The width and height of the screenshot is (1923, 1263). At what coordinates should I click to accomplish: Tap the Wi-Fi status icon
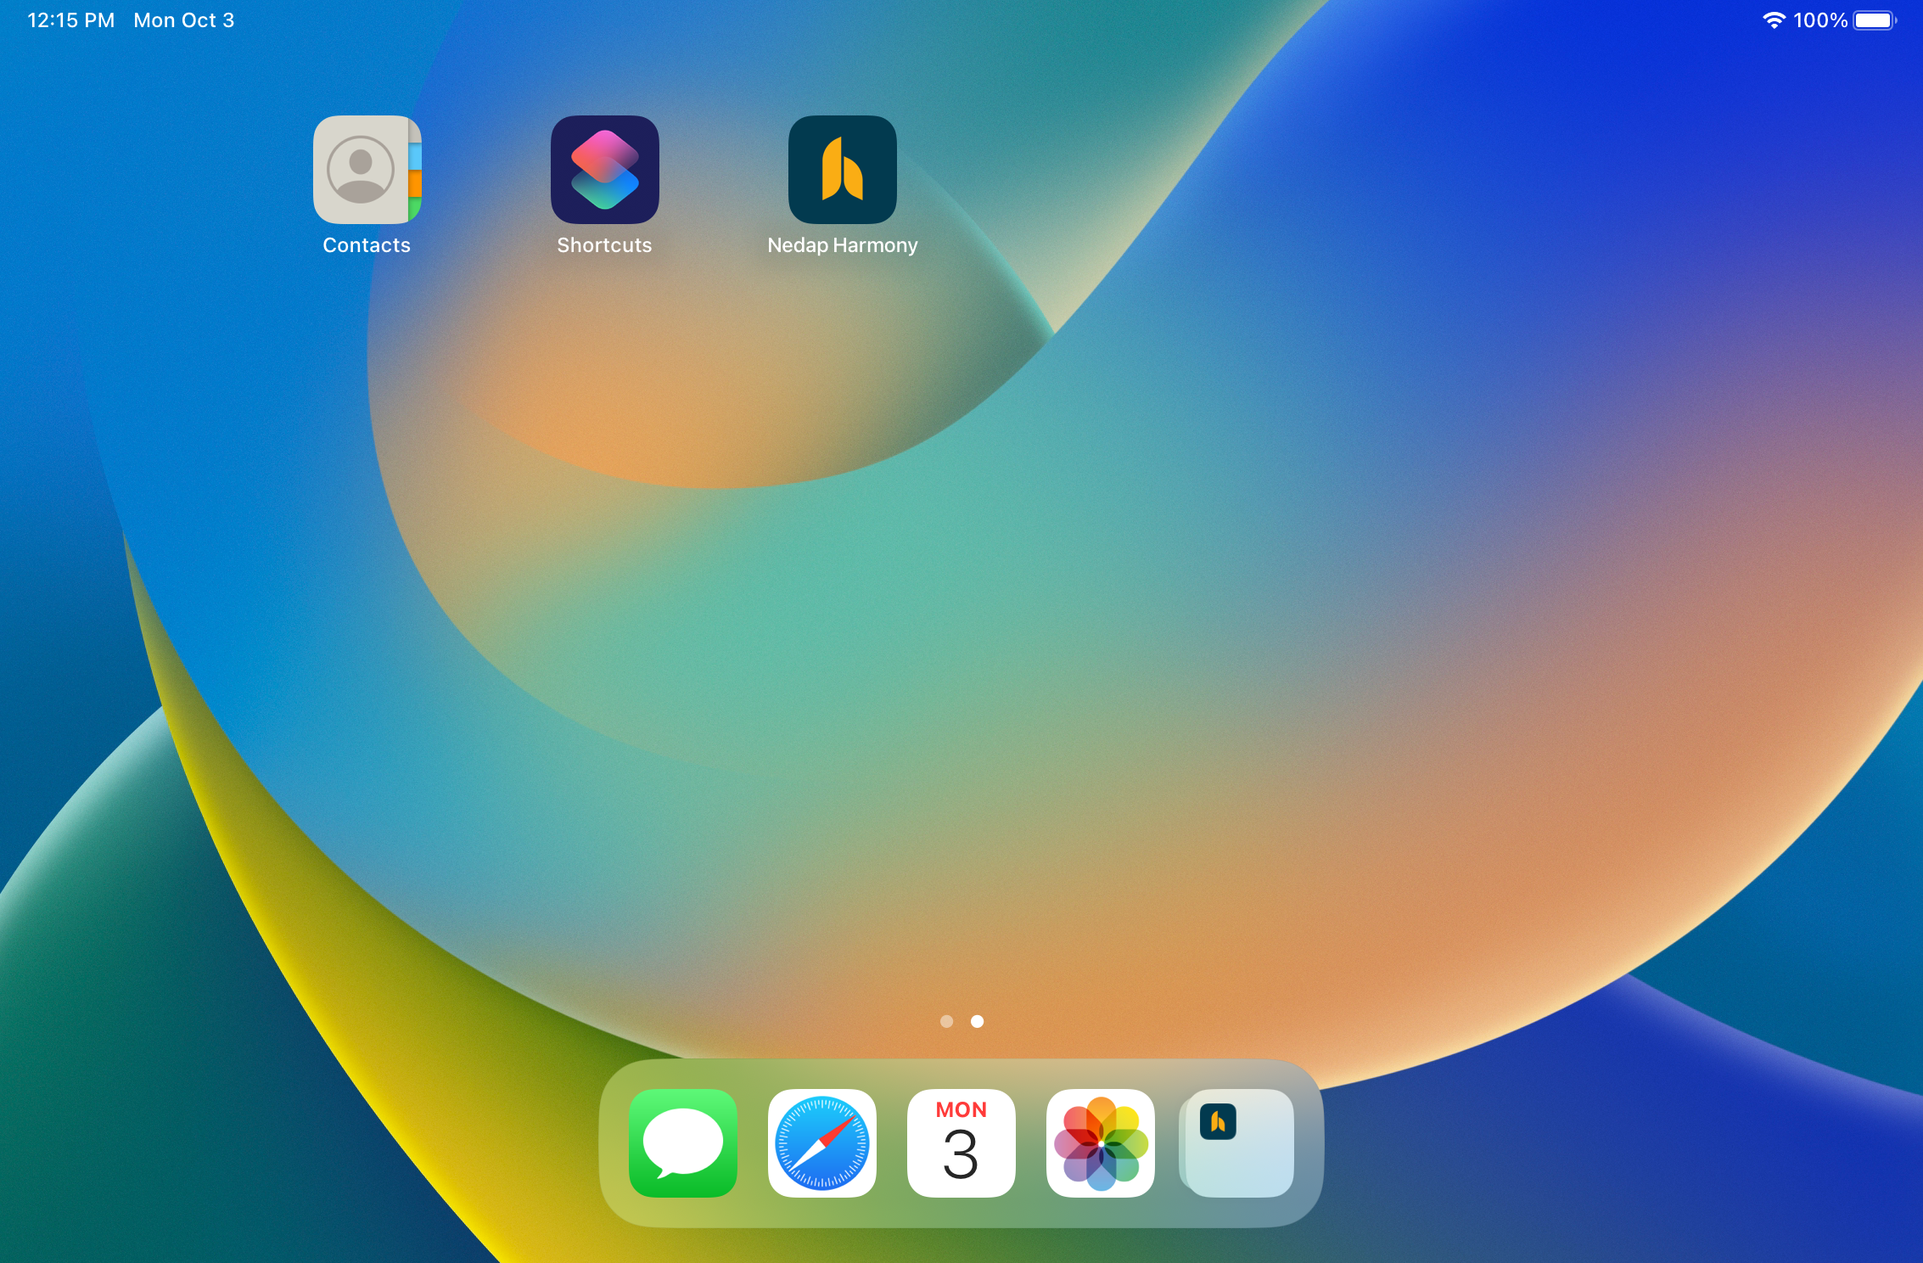point(1774,20)
